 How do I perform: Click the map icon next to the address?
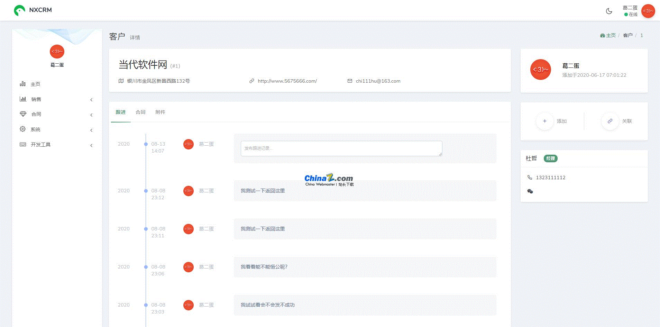coord(121,81)
